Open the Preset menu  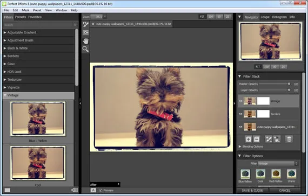pos(37,10)
